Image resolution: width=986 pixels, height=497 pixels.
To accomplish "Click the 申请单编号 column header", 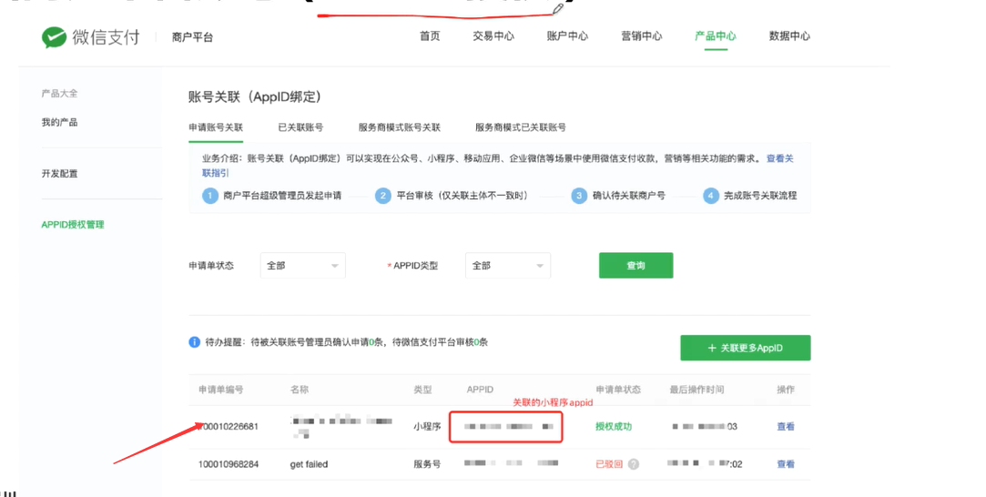I will point(220,390).
